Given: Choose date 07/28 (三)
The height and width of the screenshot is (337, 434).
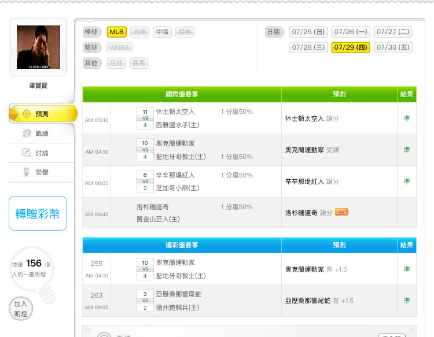Looking at the screenshot, I should pyautogui.click(x=308, y=47).
